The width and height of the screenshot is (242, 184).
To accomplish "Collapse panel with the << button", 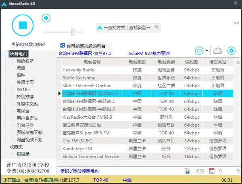I will (x=236, y=23).
